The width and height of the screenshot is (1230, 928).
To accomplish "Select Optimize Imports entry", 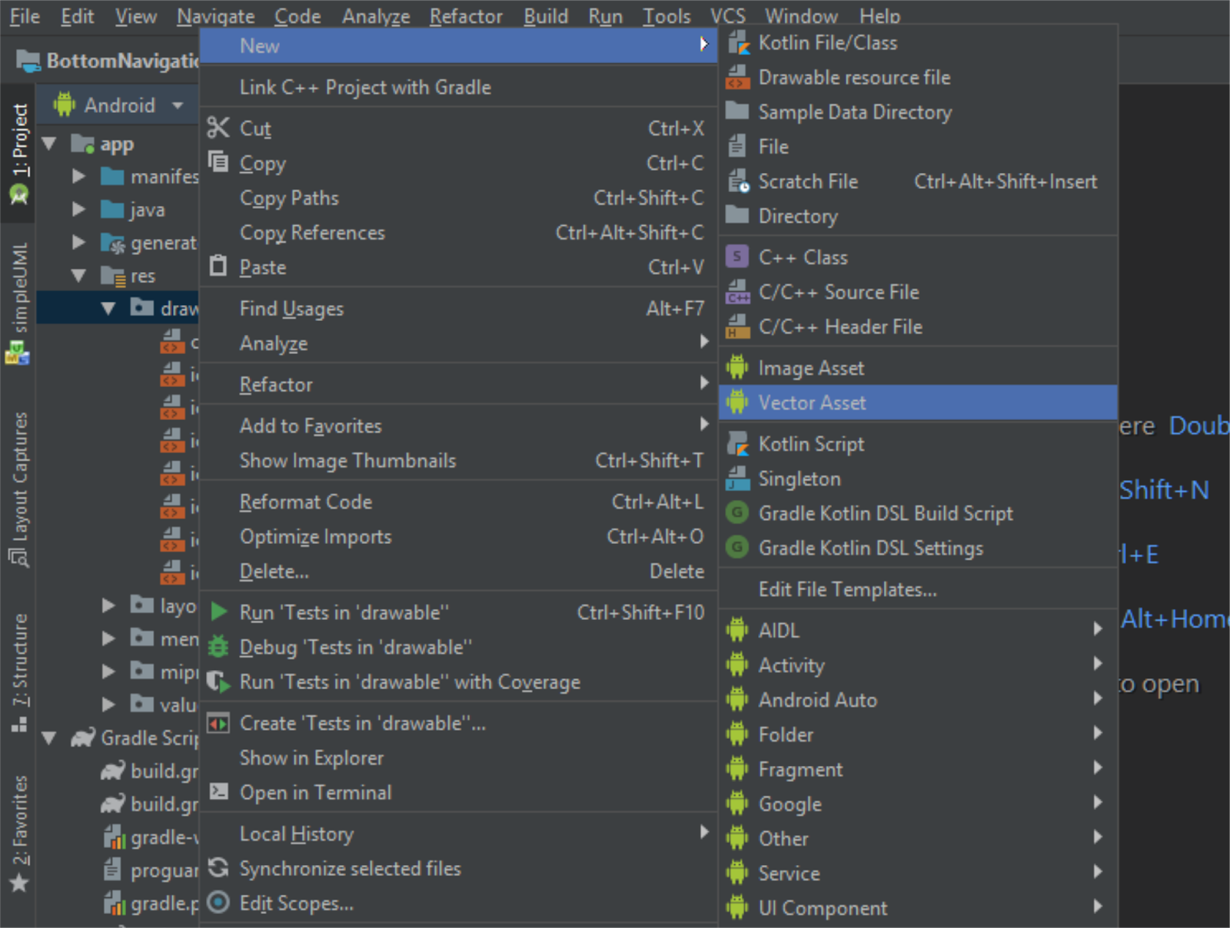I will point(458,536).
